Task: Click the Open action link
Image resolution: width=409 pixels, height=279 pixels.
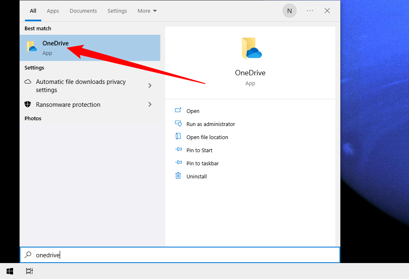Action: (x=192, y=110)
